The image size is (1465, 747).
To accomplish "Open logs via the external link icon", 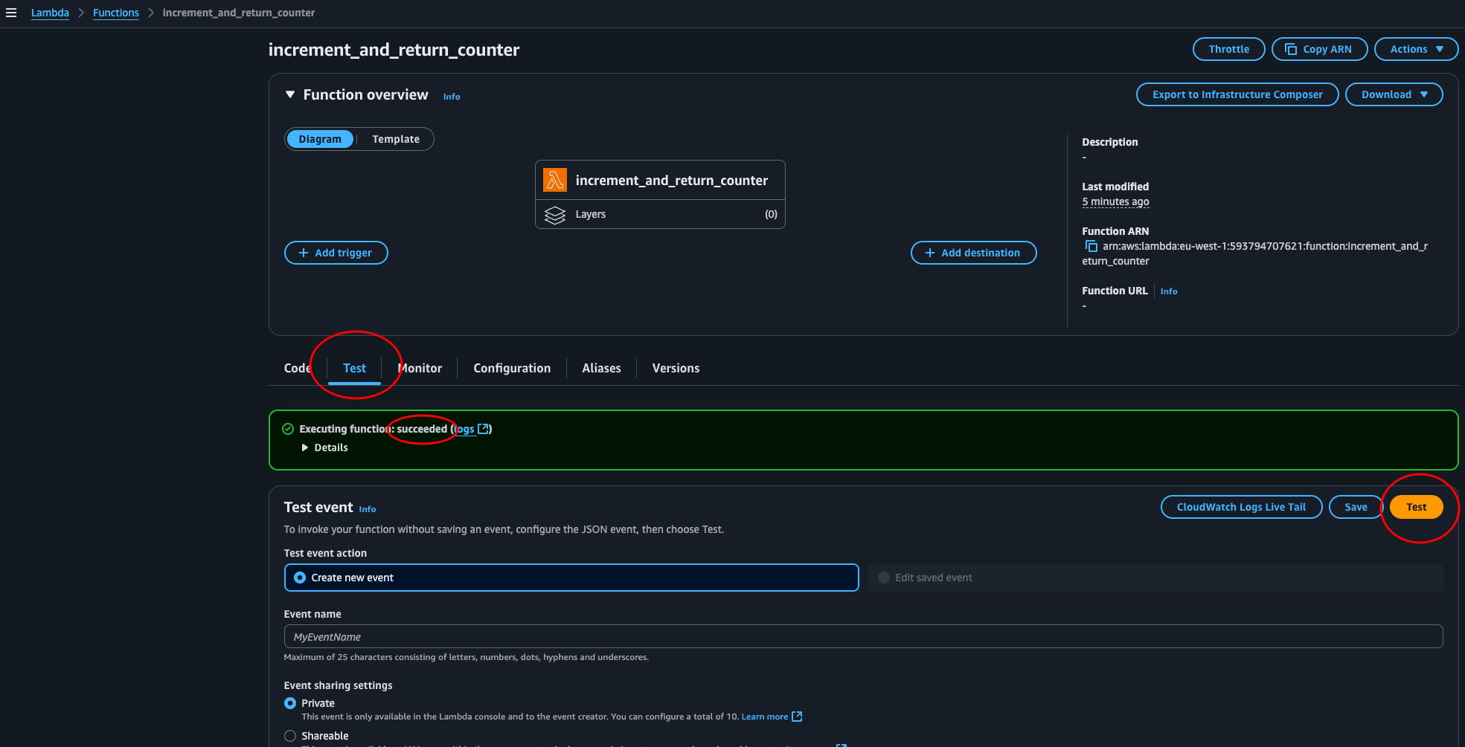I will coord(484,428).
